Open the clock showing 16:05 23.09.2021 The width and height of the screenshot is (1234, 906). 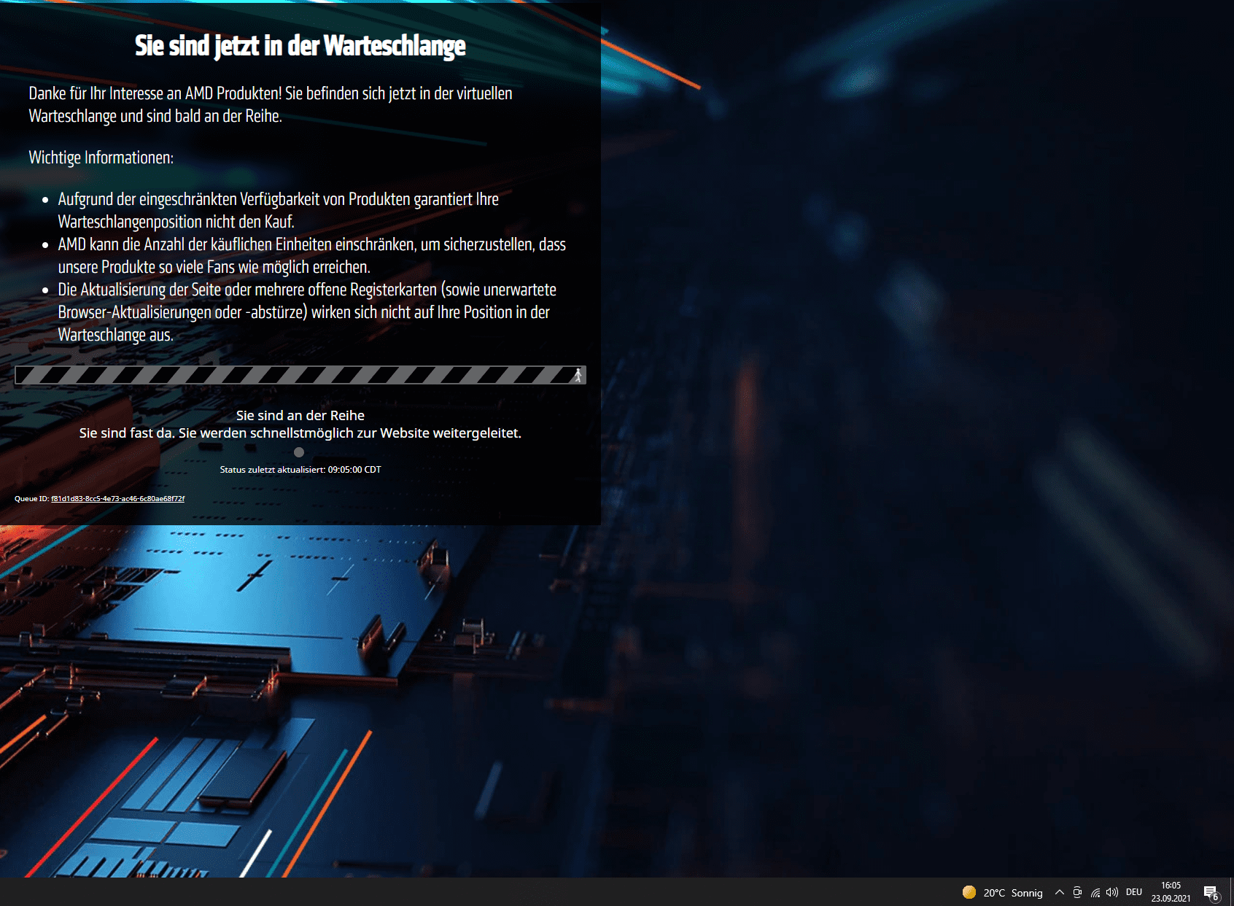tap(1171, 892)
